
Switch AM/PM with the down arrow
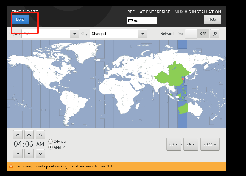(x=40, y=153)
